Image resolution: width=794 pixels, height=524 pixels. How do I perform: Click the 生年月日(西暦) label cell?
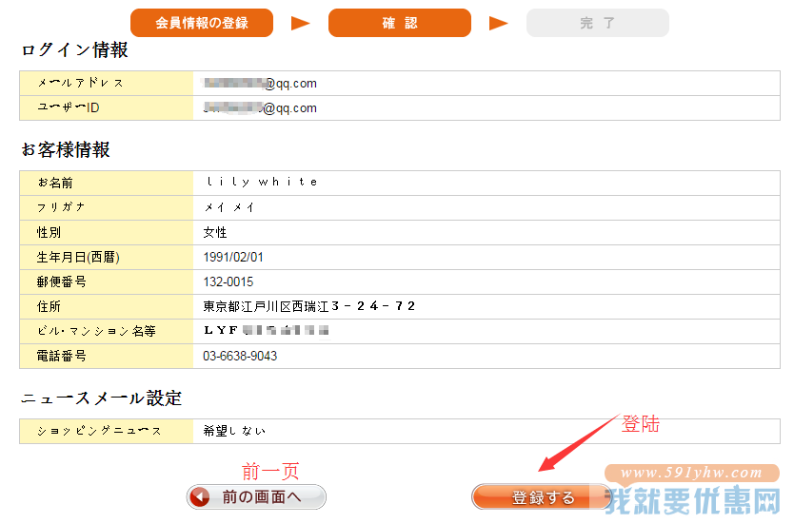[107, 258]
